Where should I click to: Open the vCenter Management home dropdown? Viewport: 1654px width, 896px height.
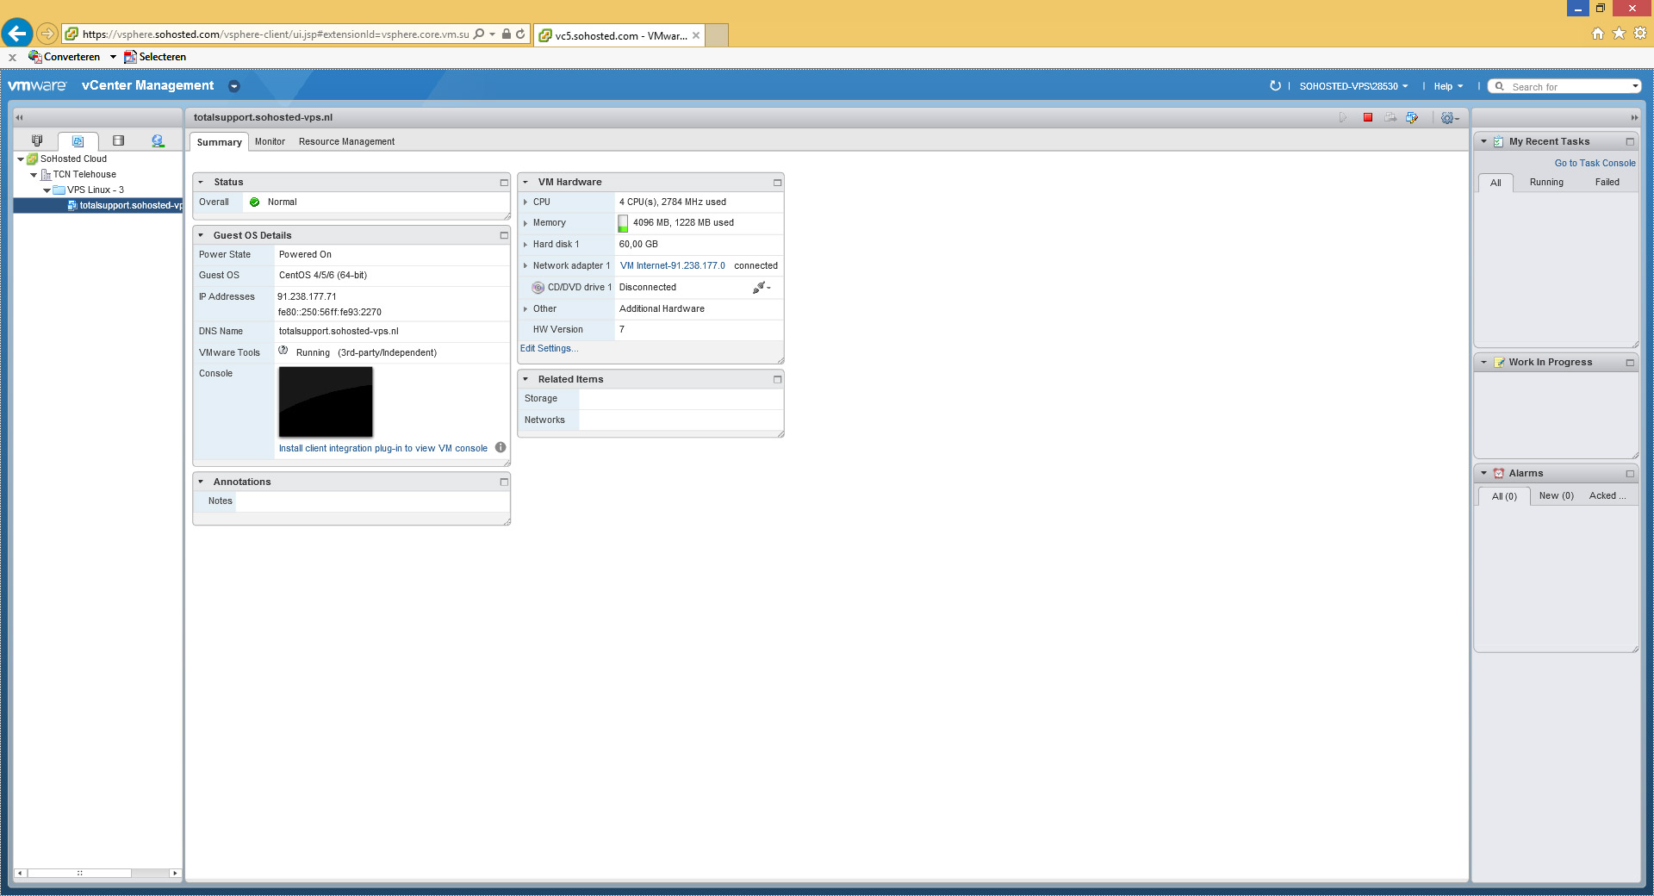pyautogui.click(x=233, y=86)
